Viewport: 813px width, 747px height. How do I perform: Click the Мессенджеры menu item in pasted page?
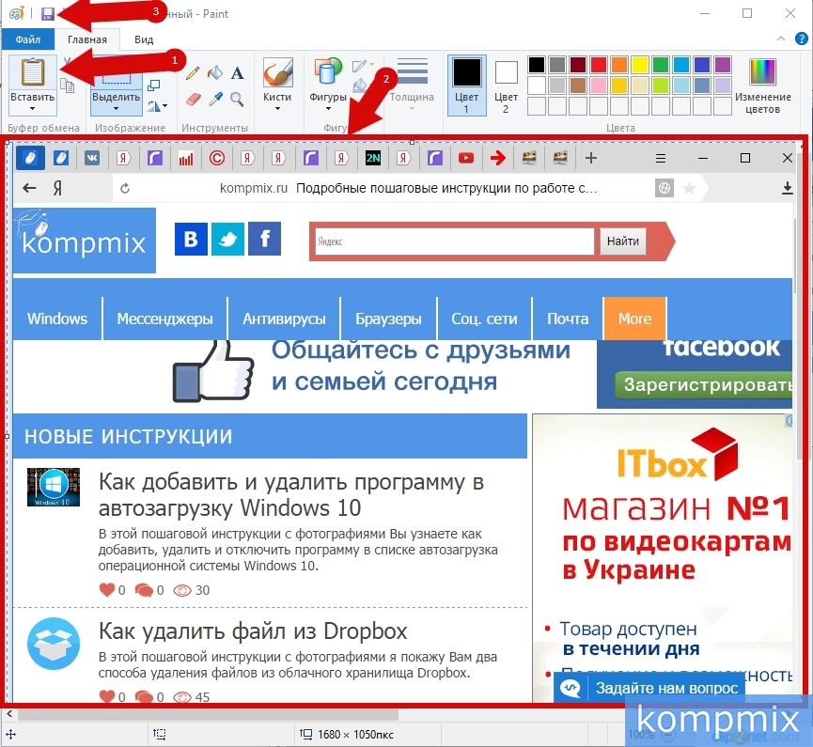pos(164,319)
